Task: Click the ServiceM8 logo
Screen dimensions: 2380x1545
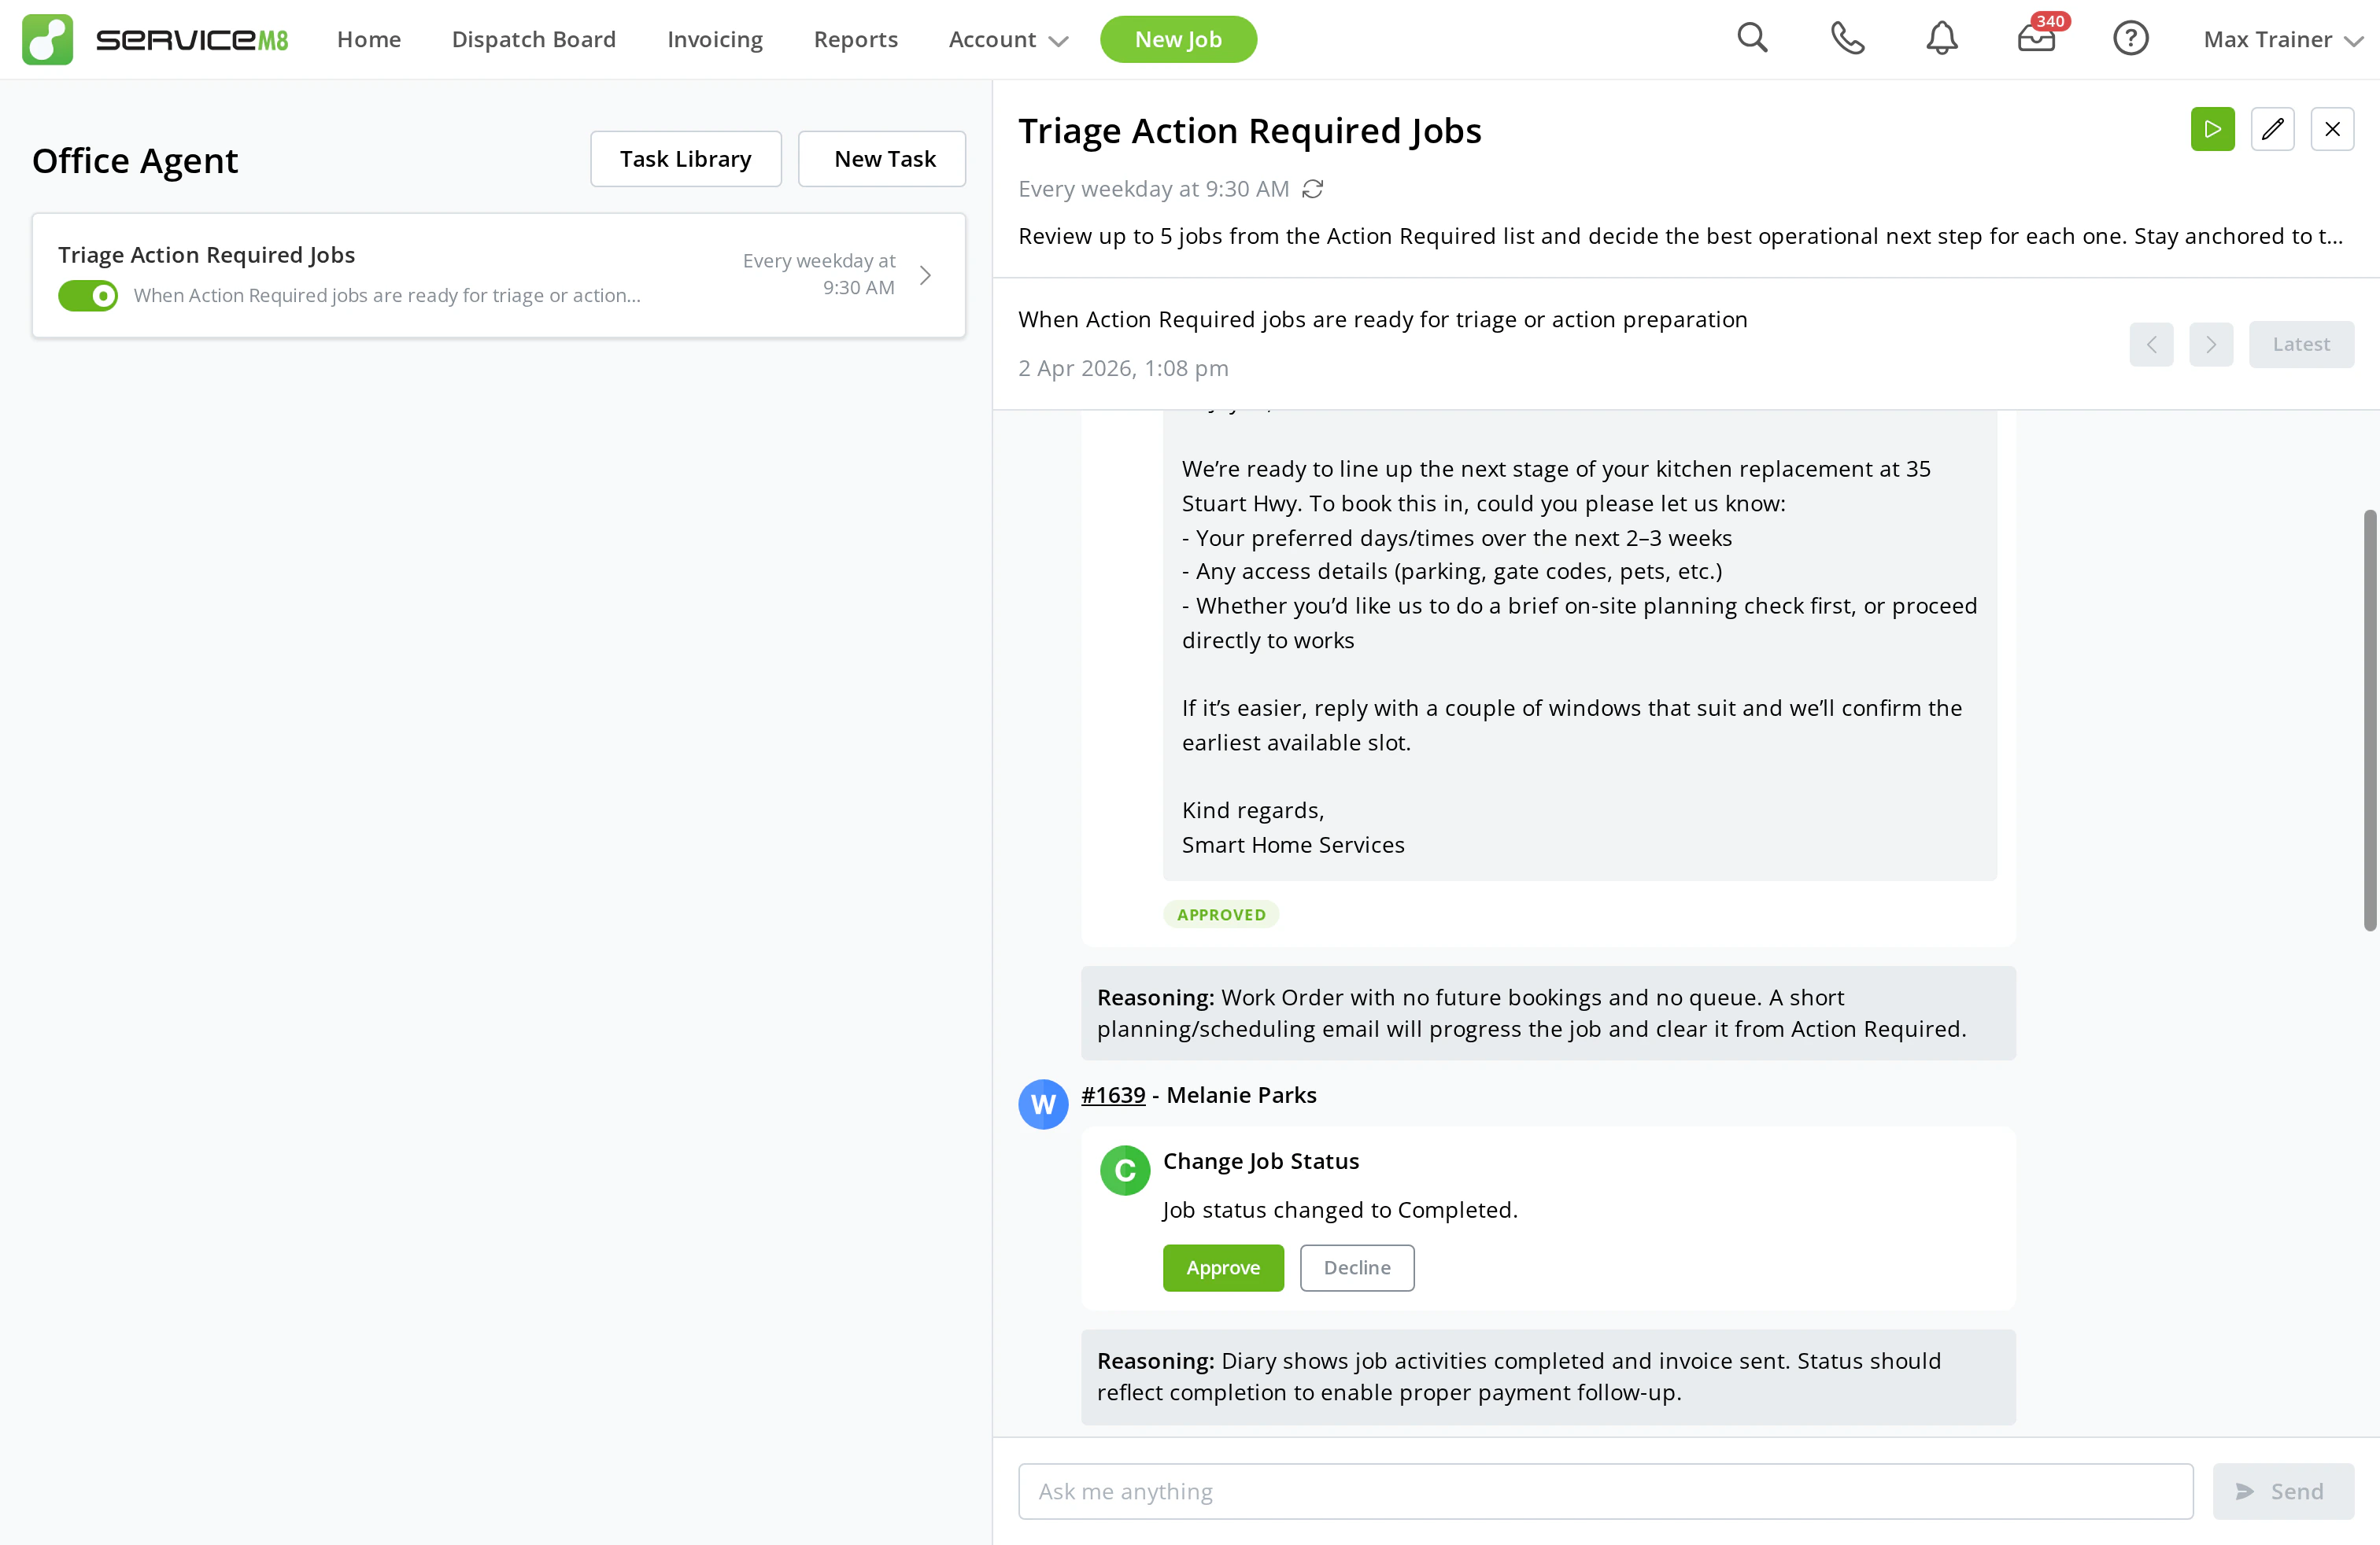Action: click(155, 39)
